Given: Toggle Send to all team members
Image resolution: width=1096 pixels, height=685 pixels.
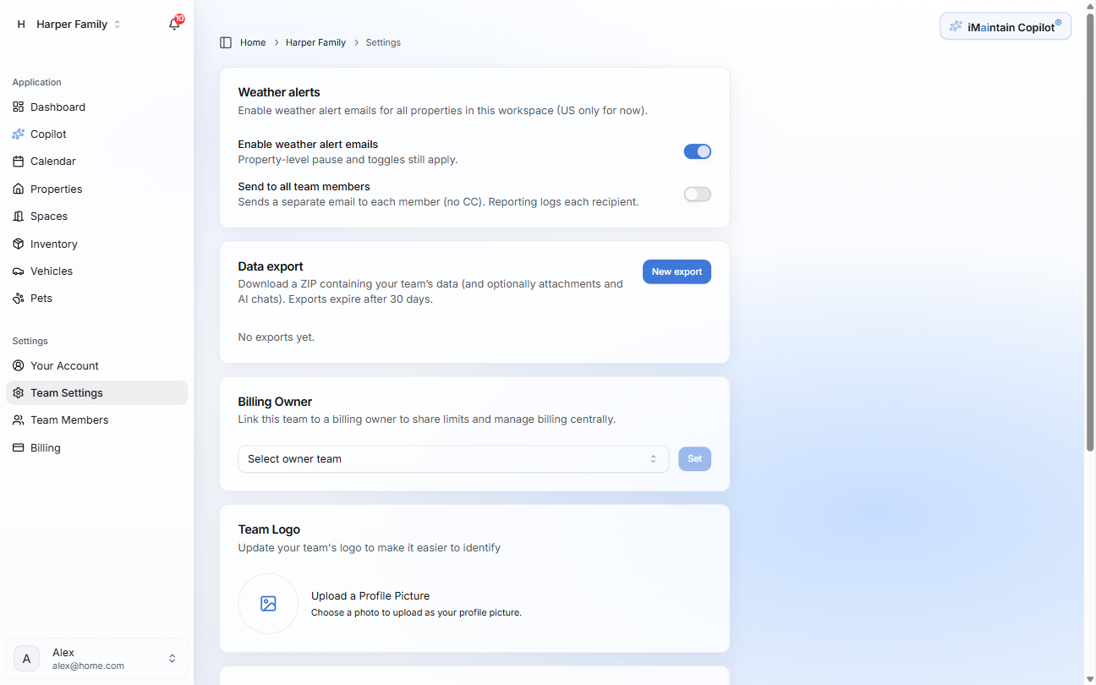Looking at the screenshot, I should click(x=697, y=194).
